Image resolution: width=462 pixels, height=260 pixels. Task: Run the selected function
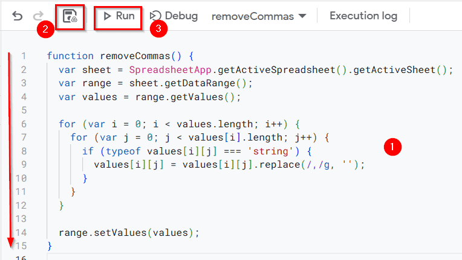pyautogui.click(x=119, y=16)
